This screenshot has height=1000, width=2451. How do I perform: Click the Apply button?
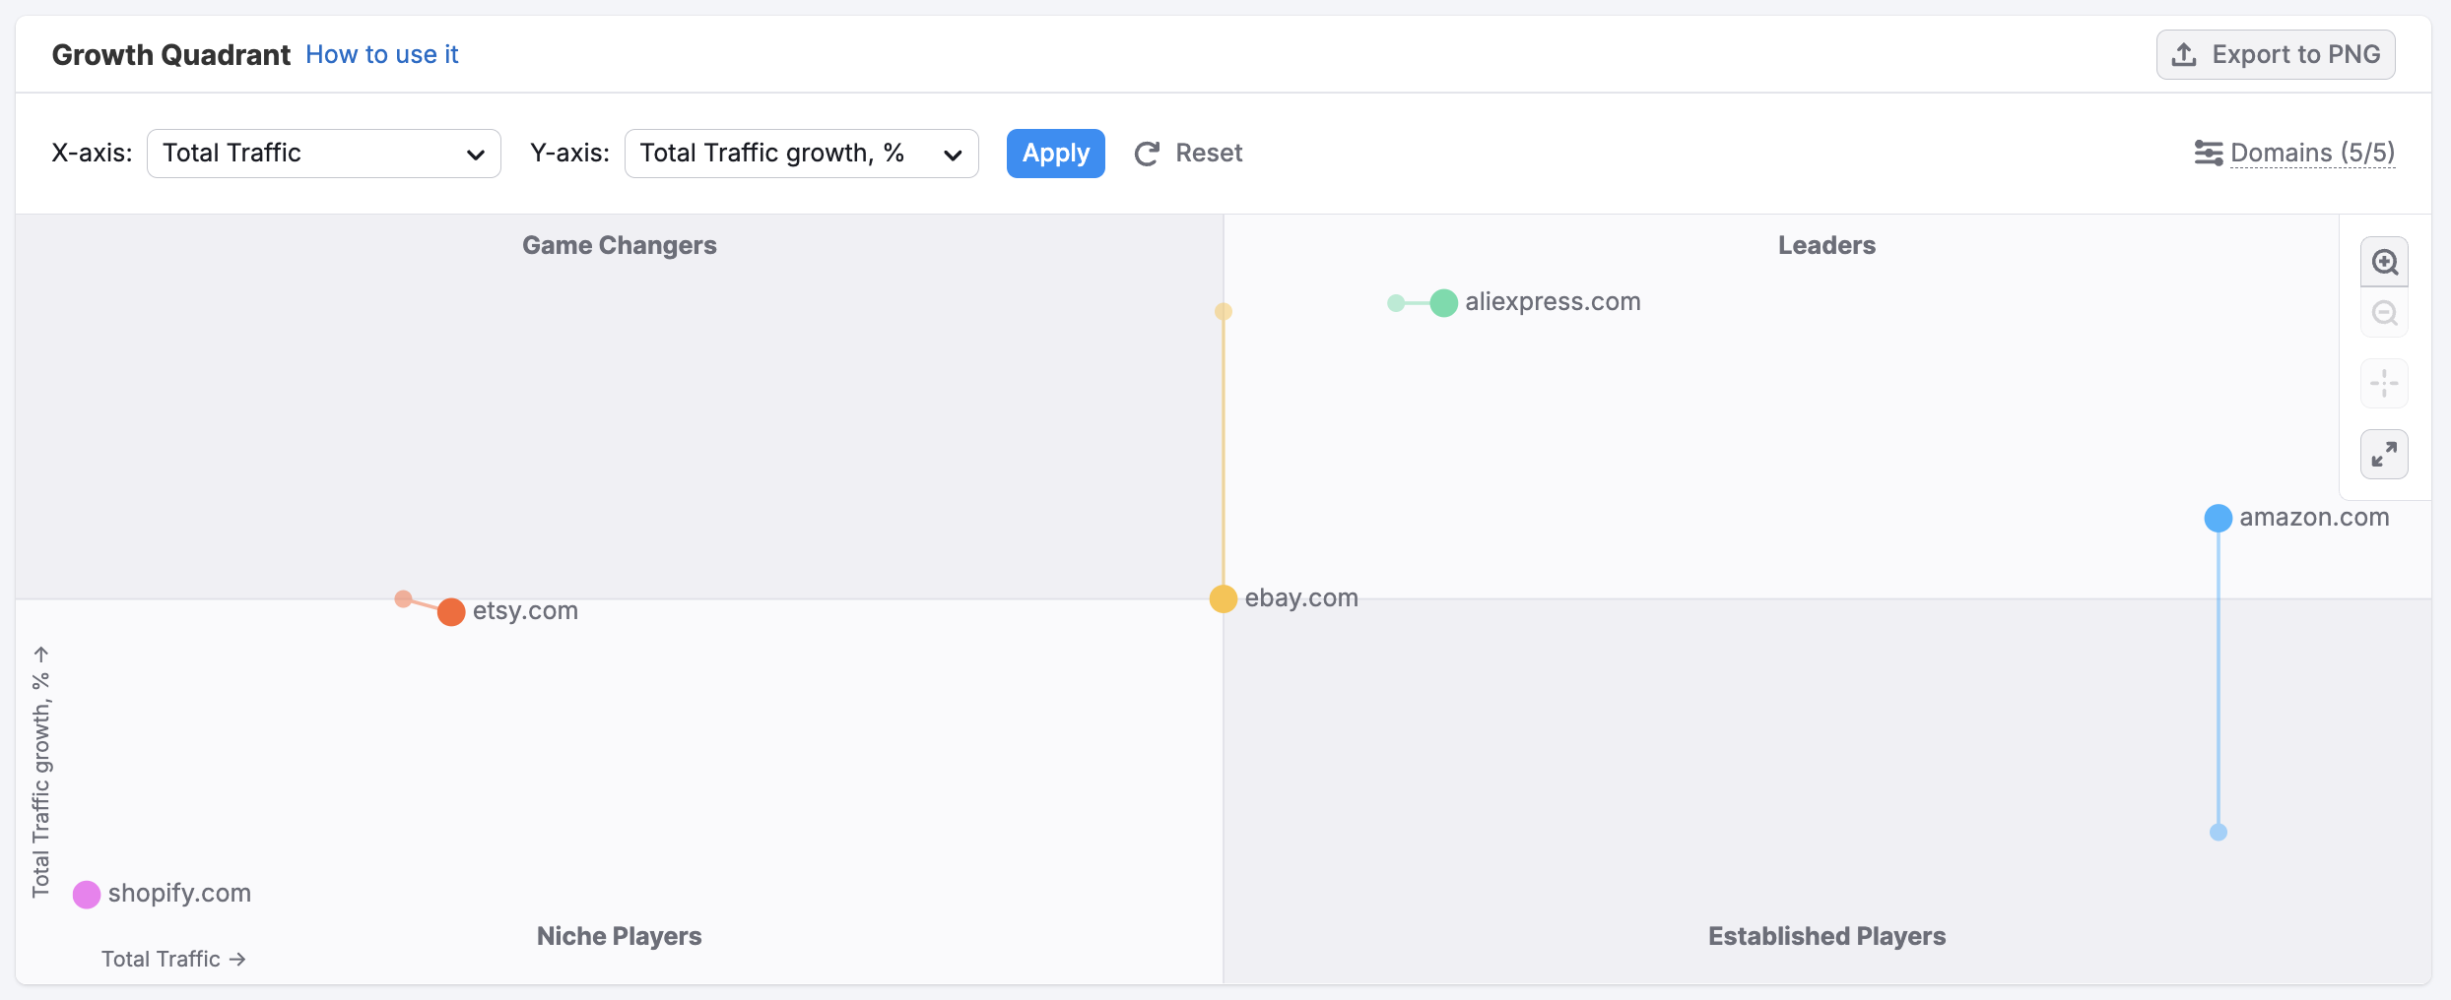(x=1055, y=153)
